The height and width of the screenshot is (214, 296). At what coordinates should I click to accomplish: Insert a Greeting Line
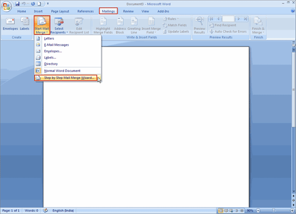click(134, 25)
